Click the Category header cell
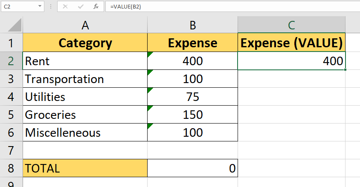 [x=85, y=43]
